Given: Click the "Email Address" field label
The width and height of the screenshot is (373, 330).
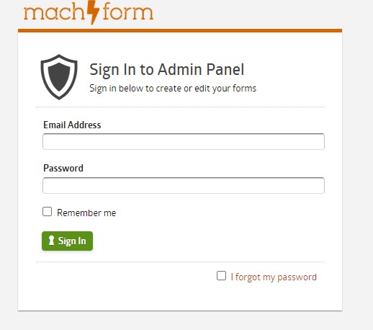Looking at the screenshot, I should [x=72, y=125].
